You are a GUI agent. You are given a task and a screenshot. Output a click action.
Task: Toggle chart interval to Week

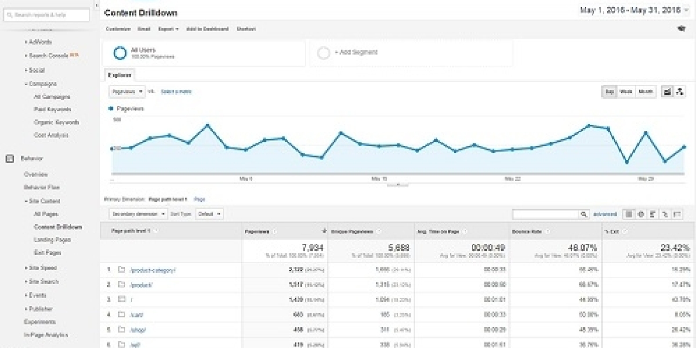pos(626,92)
